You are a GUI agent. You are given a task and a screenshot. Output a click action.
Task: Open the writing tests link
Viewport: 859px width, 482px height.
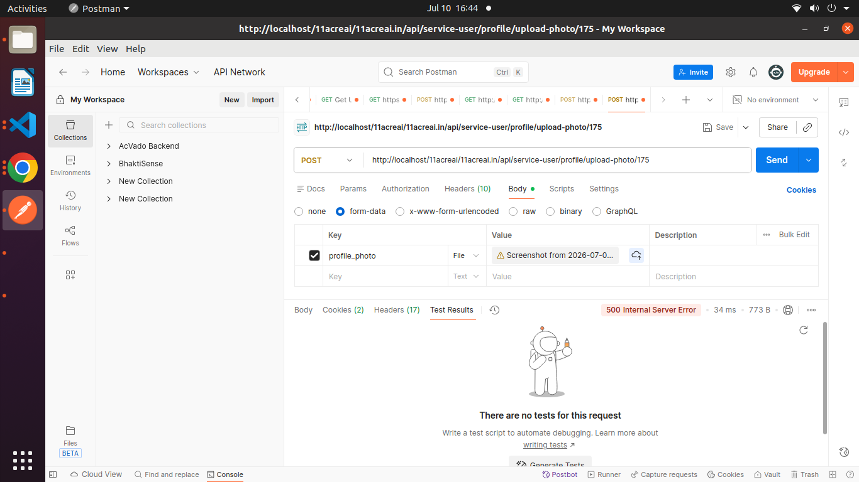coord(545,445)
